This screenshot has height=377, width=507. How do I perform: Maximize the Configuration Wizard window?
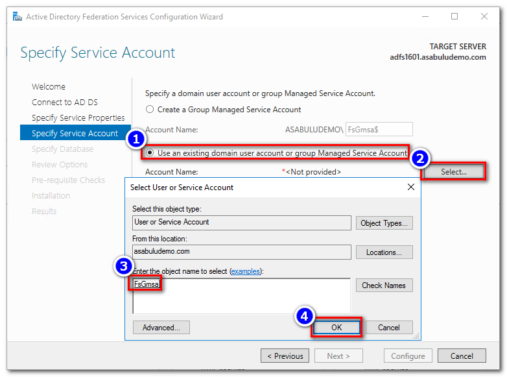[x=454, y=16]
